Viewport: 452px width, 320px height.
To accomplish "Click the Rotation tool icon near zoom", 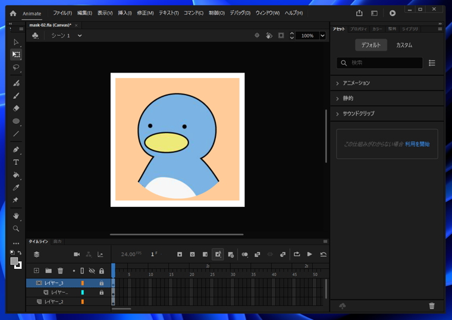I will [x=269, y=36].
